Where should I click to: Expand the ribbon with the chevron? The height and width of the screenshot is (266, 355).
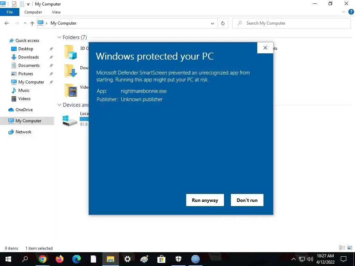coord(344,12)
